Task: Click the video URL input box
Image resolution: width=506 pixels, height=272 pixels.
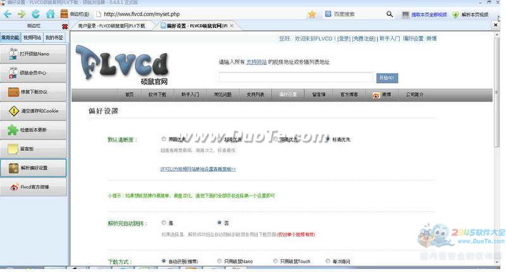Action: [296, 77]
